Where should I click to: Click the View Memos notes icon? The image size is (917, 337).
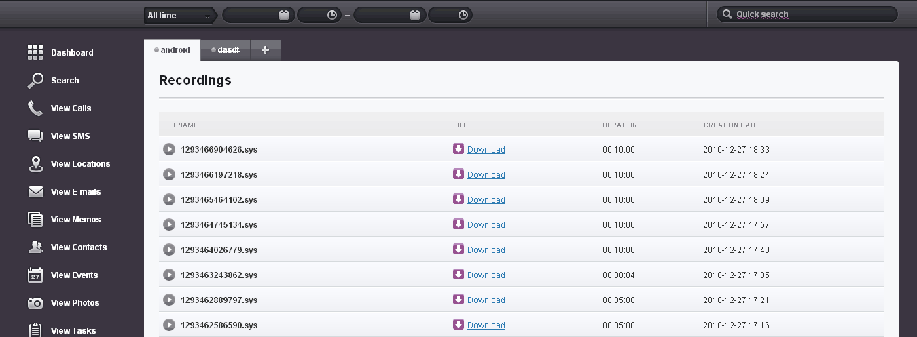pyautogui.click(x=35, y=220)
